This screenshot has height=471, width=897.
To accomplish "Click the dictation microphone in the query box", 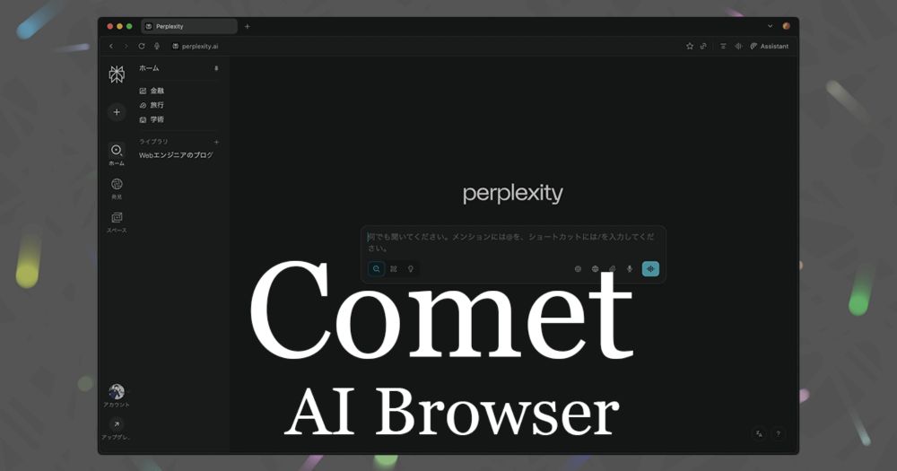I will click(x=630, y=269).
